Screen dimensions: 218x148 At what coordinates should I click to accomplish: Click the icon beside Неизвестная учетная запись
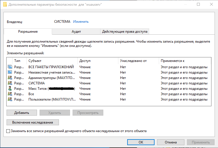point(10,72)
